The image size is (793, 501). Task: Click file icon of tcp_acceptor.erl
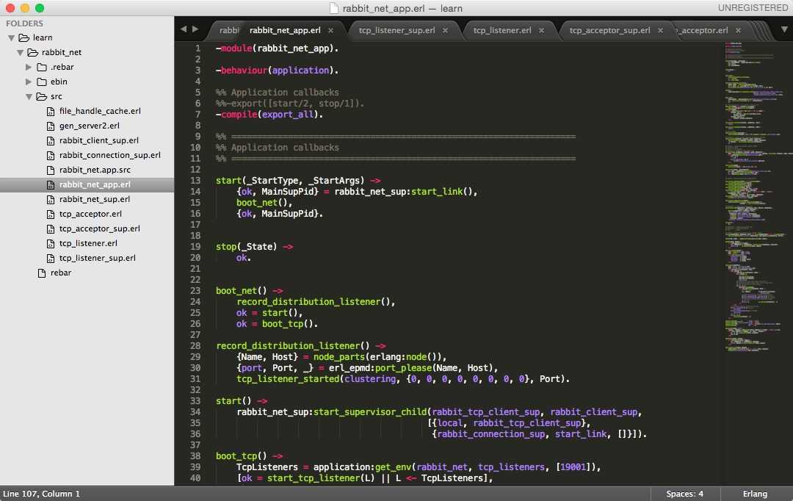pyautogui.click(x=51, y=214)
